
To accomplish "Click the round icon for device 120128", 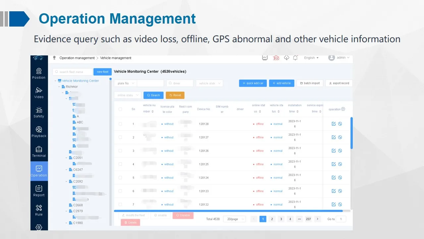I will coord(340,124).
